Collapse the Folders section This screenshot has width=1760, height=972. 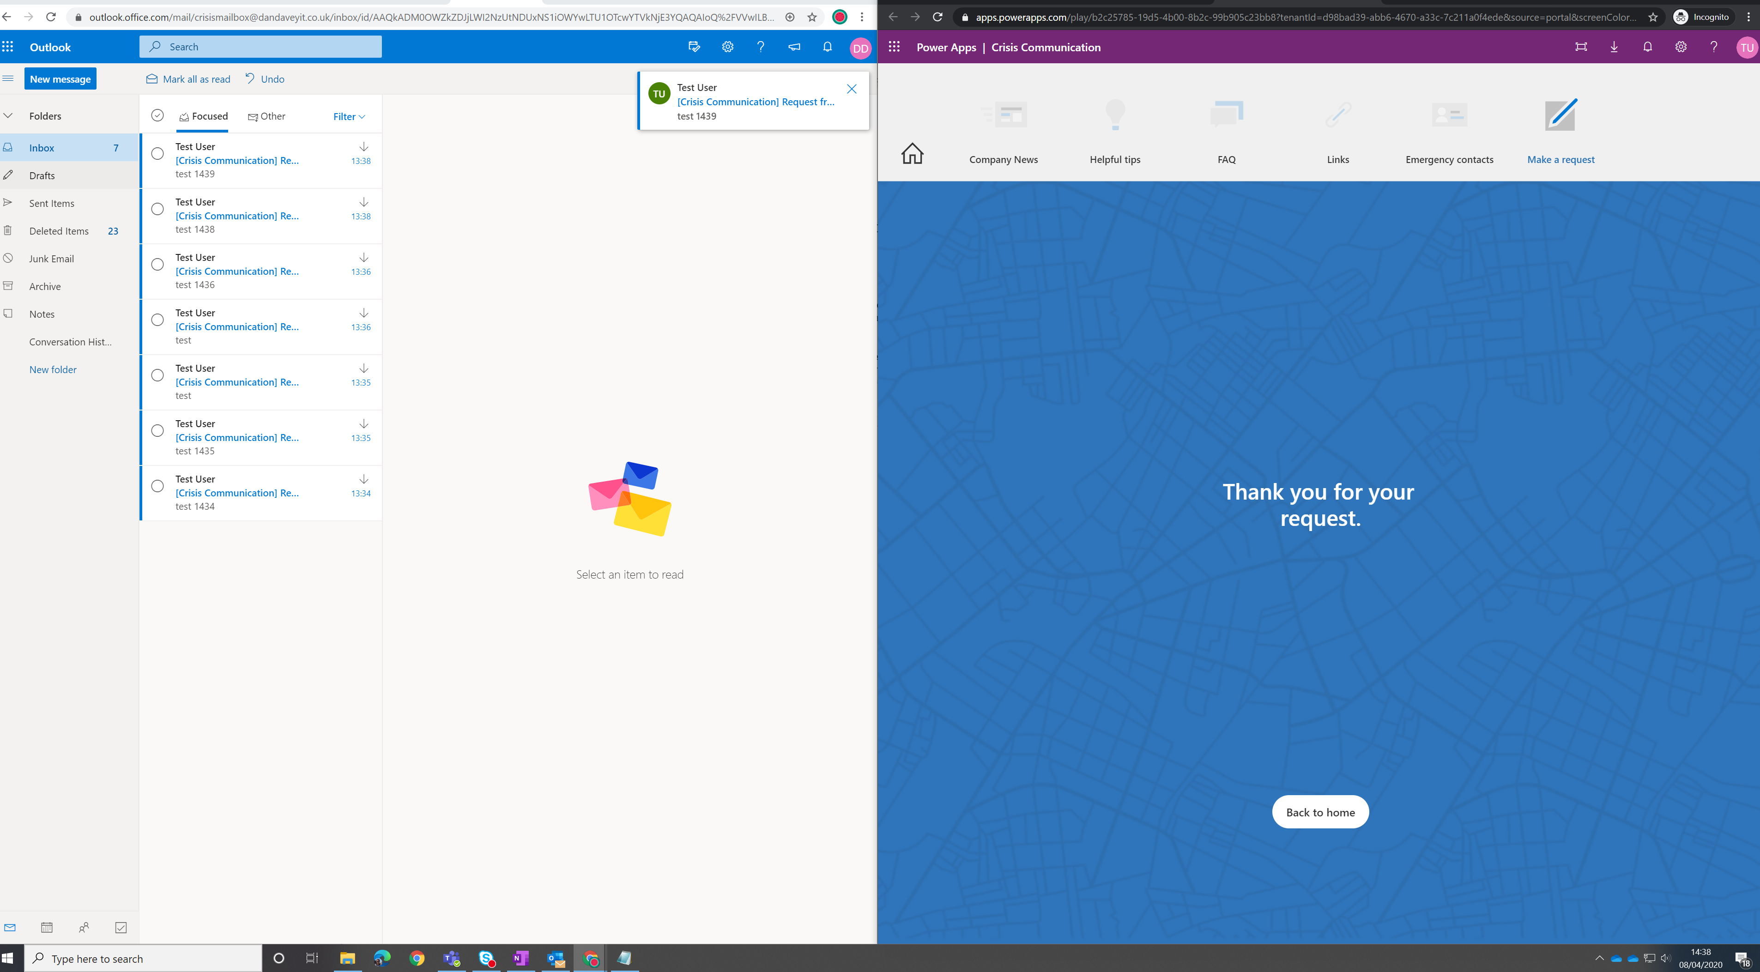pos(8,115)
